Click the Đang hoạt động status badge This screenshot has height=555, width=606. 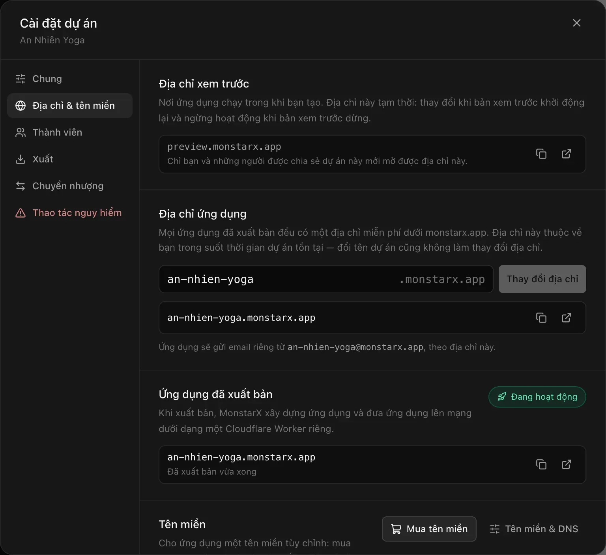point(537,397)
